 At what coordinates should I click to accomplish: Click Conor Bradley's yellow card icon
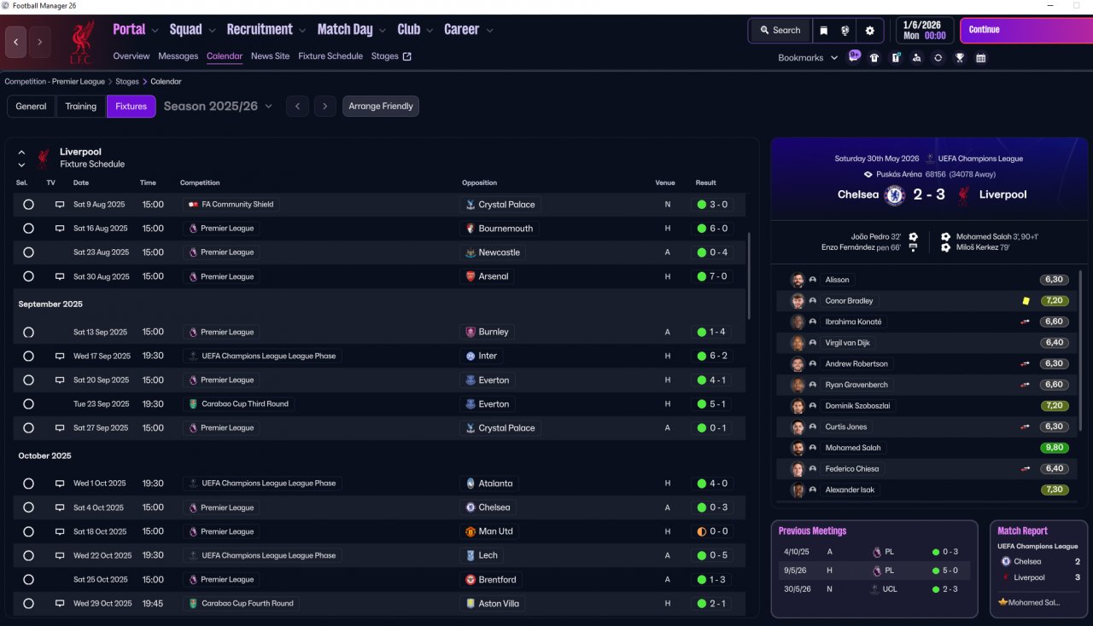[x=1026, y=301]
